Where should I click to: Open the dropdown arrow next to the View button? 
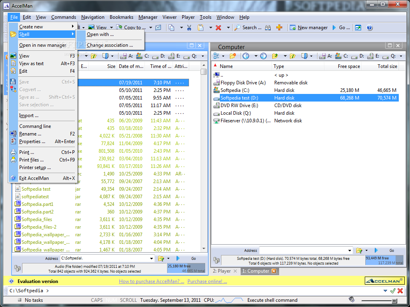111,28
